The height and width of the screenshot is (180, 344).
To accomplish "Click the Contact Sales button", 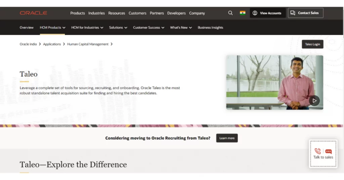I will (305, 13).
